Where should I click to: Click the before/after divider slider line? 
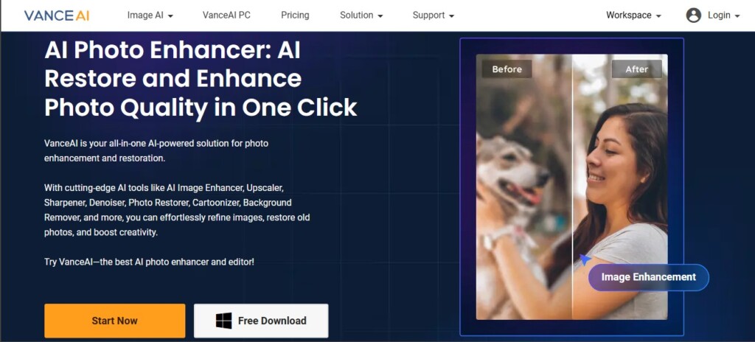(572, 187)
